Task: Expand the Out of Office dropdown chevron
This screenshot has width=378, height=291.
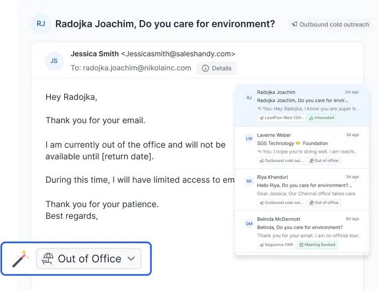Action: coord(131,259)
